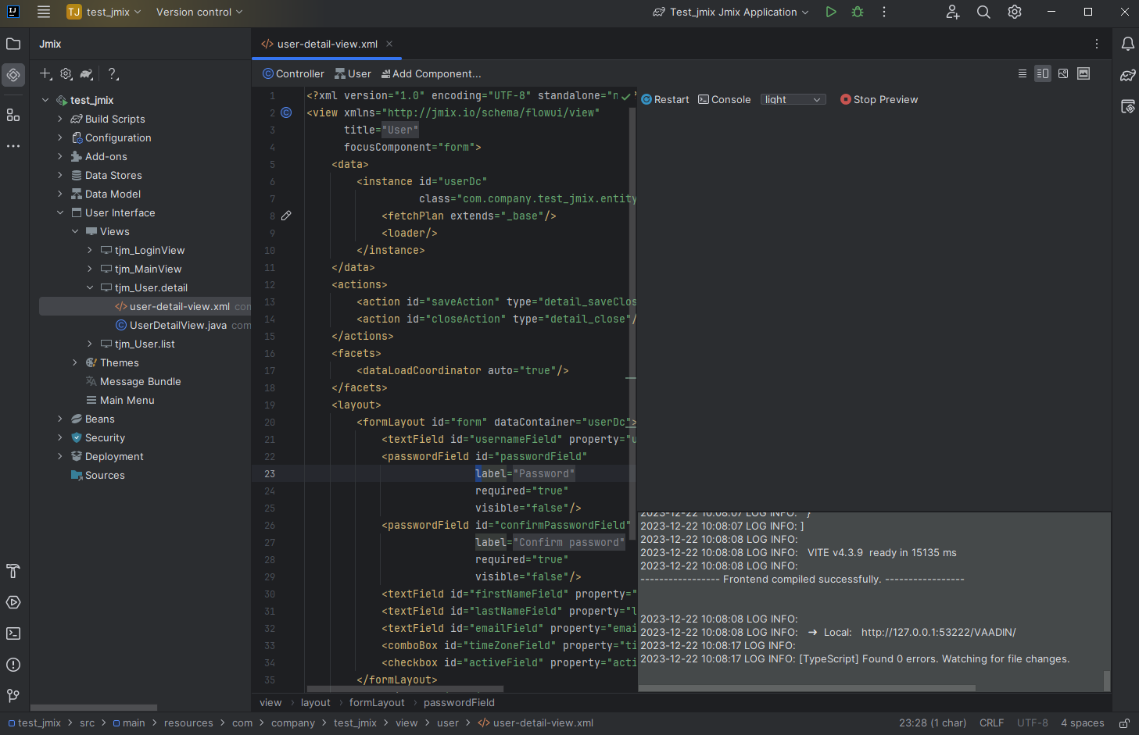Click the Gradle elephant icon in Jmix toolbar
Image resolution: width=1139 pixels, height=735 pixels.
click(87, 74)
